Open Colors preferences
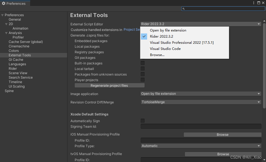 point(14,51)
